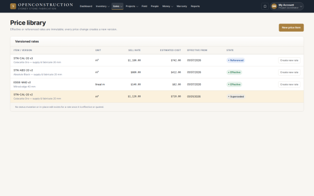Click the Price library page title
This screenshot has height=196, width=314.
(x=28, y=23)
